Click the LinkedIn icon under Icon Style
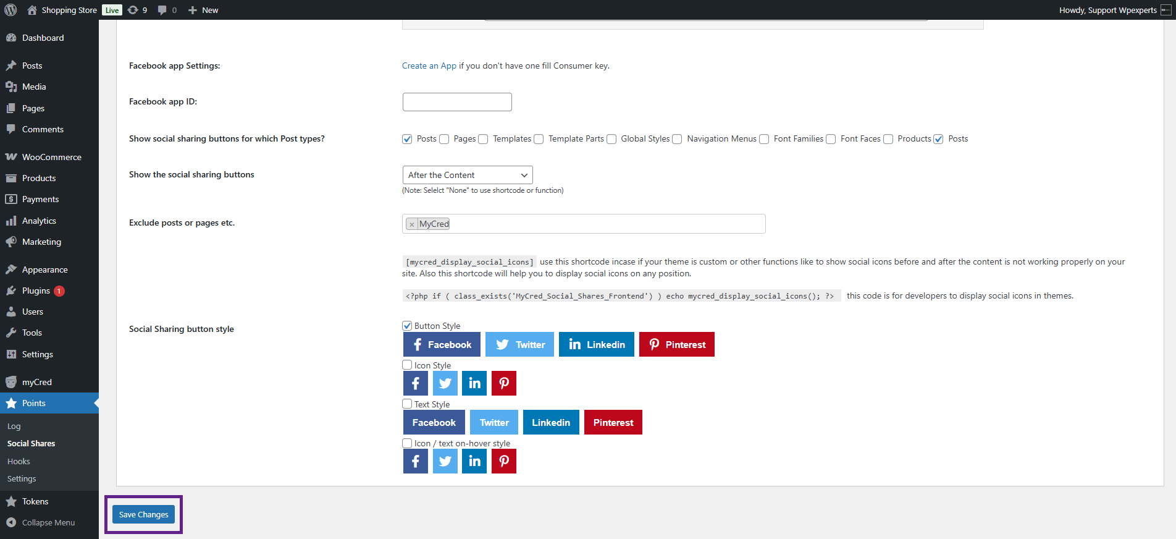Image resolution: width=1176 pixels, height=539 pixels. (x=474, y=383)
